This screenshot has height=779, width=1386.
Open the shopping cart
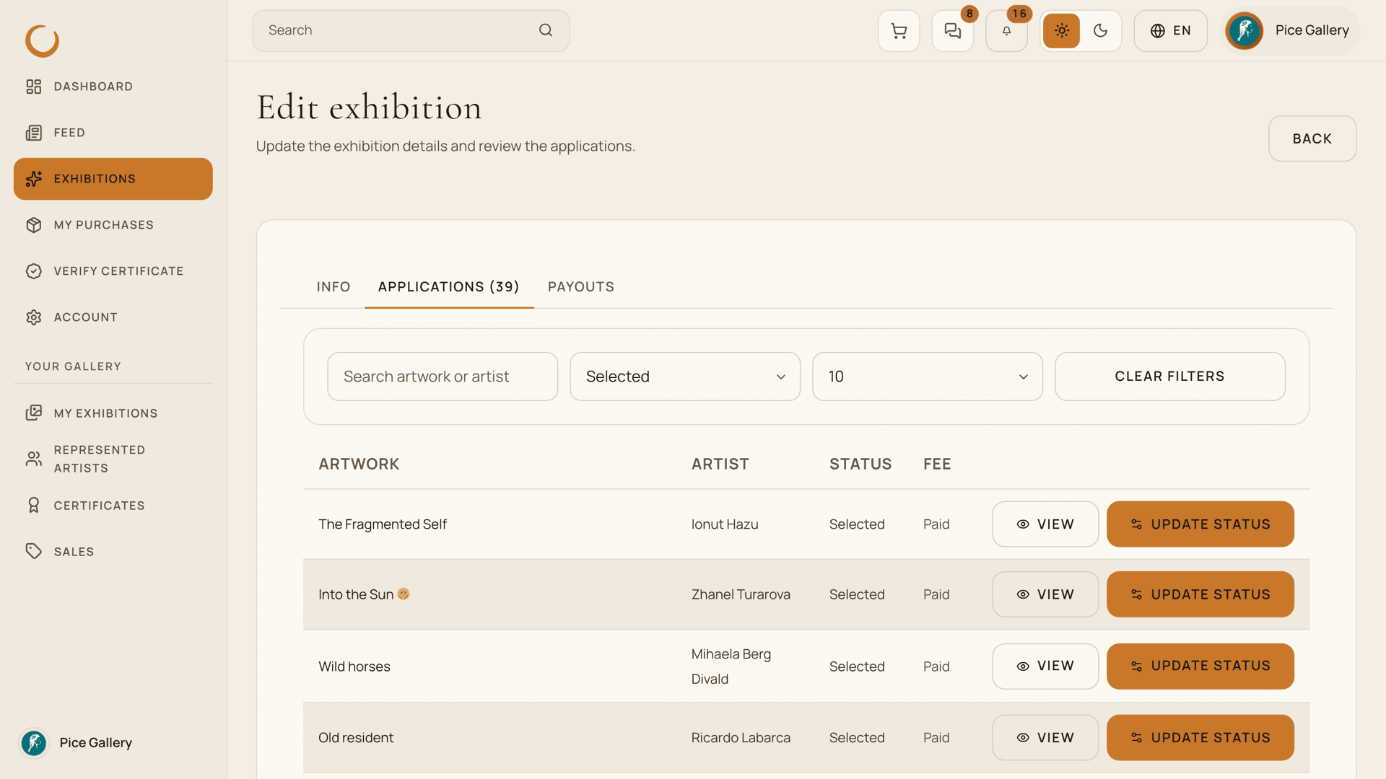tap(899, 30)
